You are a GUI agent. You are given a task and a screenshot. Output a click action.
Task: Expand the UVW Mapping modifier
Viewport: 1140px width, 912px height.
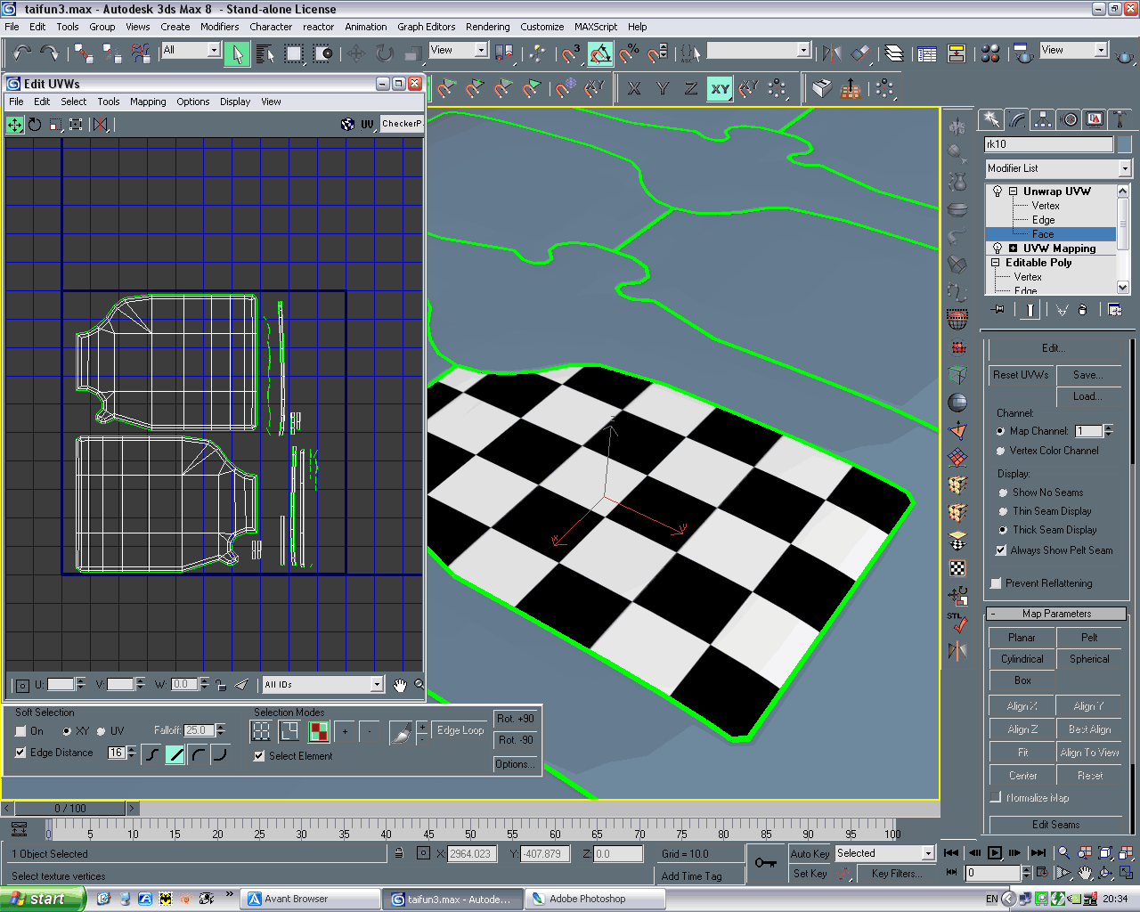pyautogui.click(x=1013, y=248)
